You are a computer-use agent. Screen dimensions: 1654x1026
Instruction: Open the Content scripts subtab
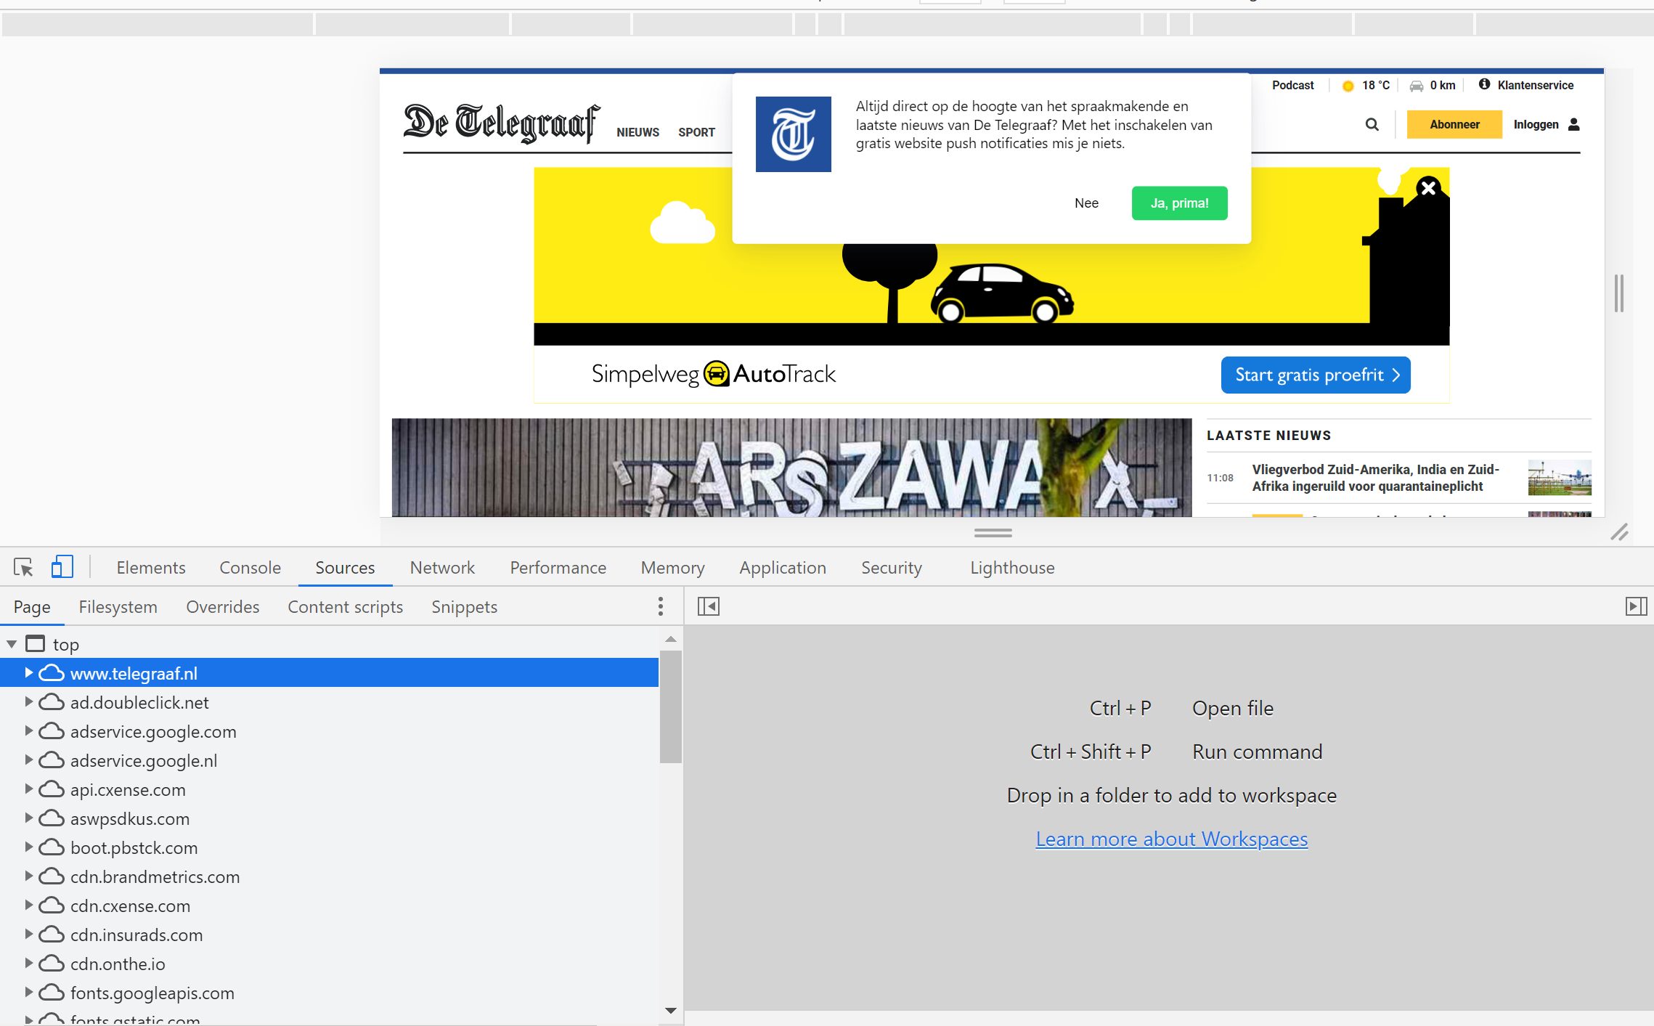coord(345,607)
